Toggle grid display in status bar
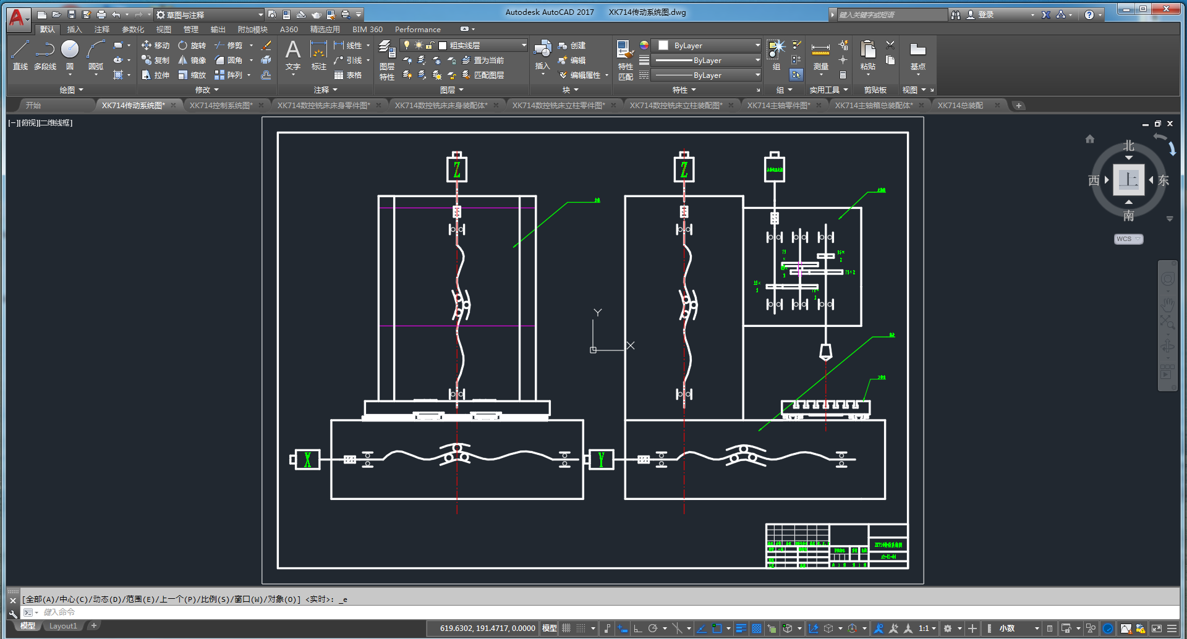This screenshot has width=1187, height=639. [566, 628]
